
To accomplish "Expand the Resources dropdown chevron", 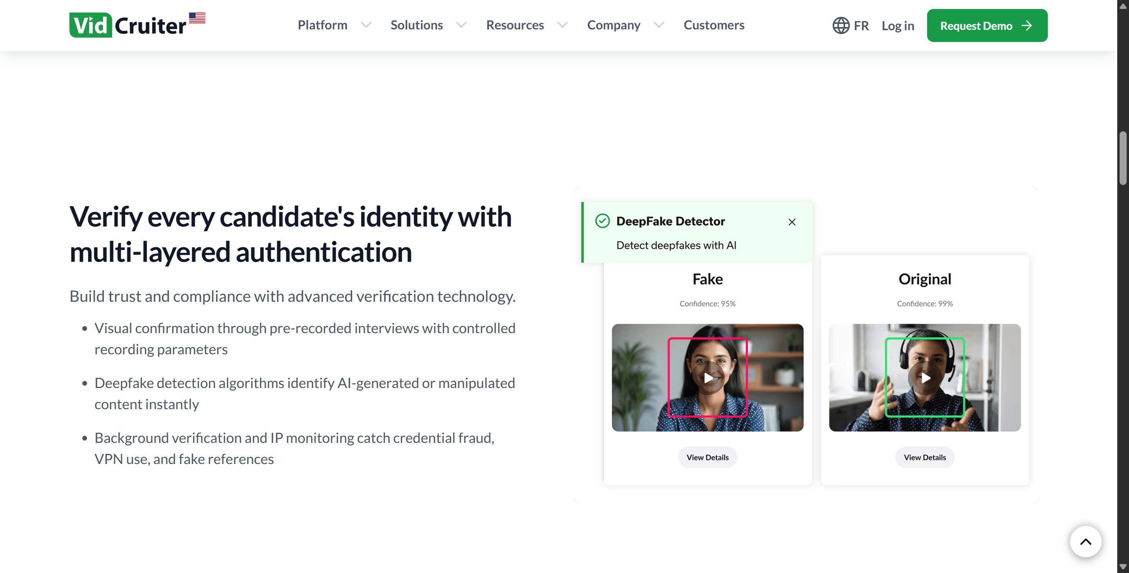I will [562, 25].
